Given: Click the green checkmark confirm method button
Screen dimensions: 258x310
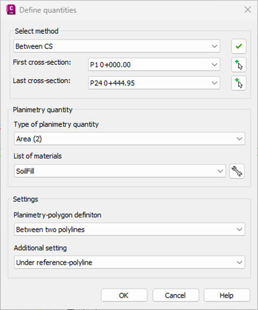Looking at the screenshot, I should [239, 46].
